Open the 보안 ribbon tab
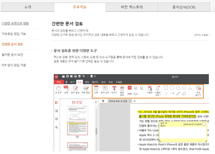The width and height of the screenshot is (215, 154). point(111,82)
